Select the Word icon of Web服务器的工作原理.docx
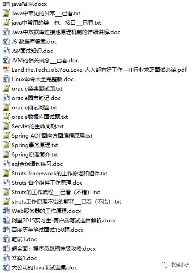This screenshot has width=195, height=273. (6, 211)
